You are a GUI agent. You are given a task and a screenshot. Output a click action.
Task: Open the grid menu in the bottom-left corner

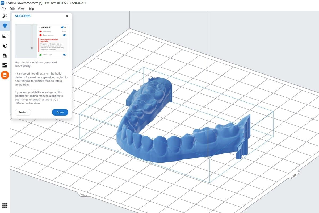(5, 206)
